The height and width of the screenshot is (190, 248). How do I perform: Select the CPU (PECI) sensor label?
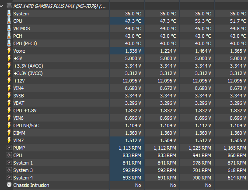pyautogui.click(x=25, y=43)
